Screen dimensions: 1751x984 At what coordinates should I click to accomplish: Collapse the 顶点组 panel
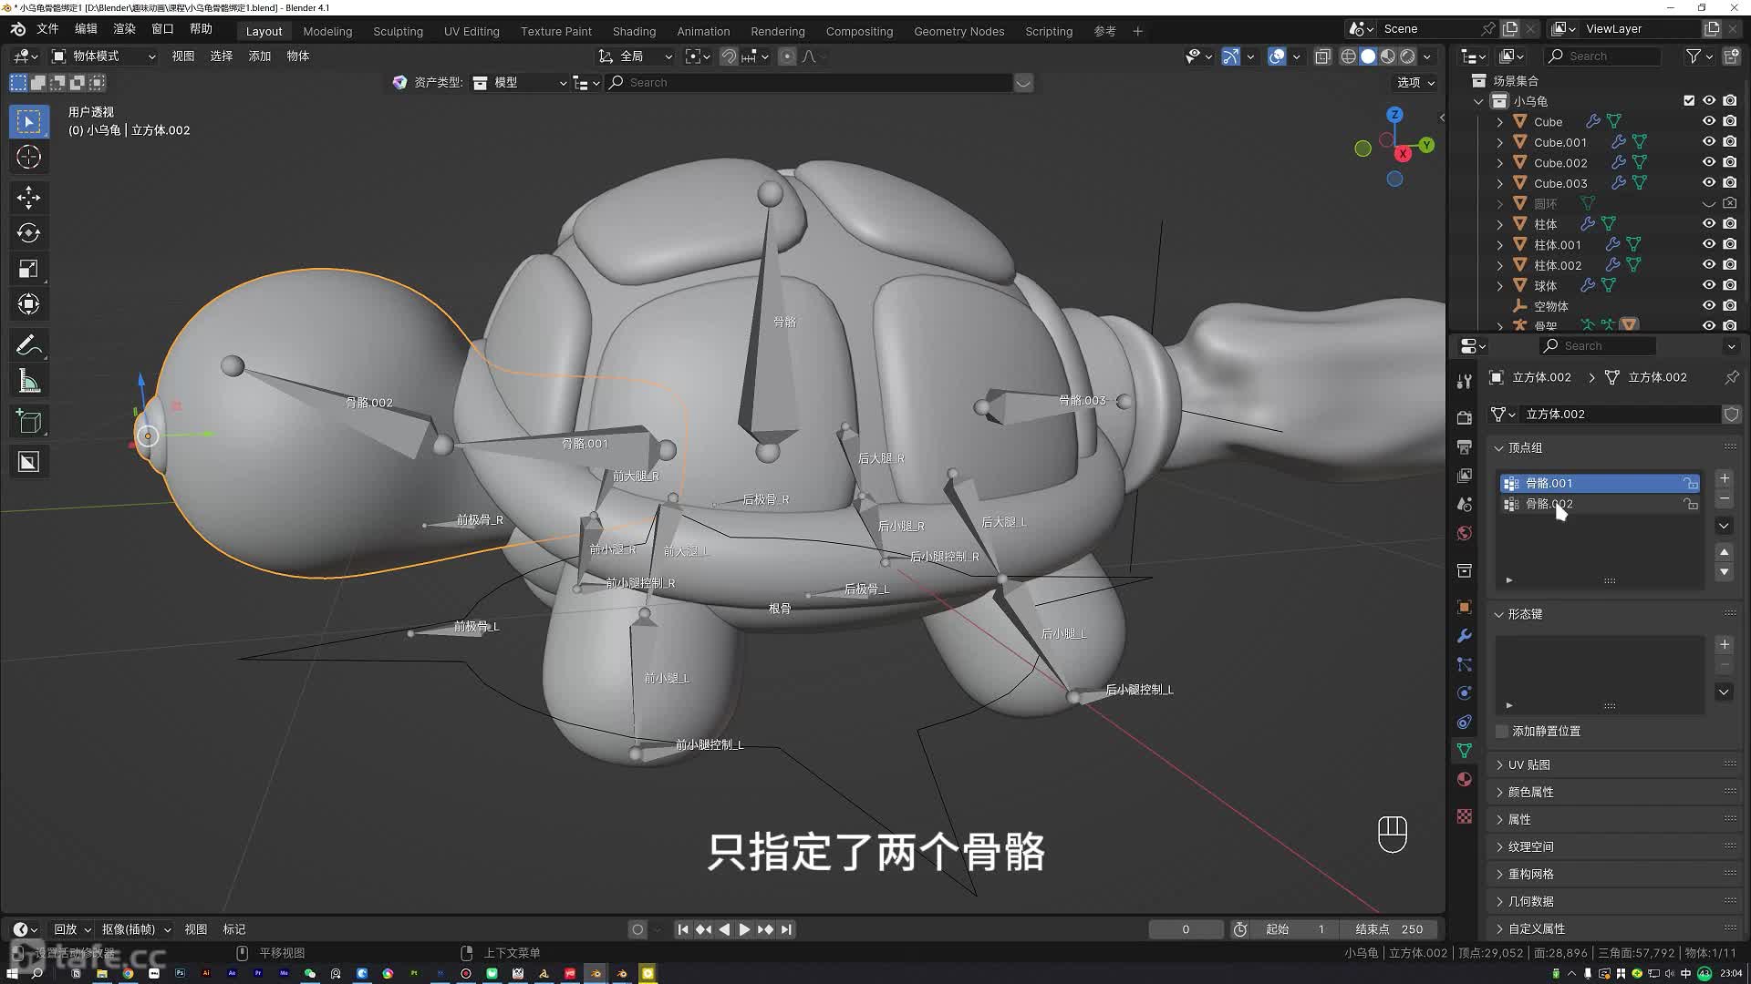click(1498, 448)
